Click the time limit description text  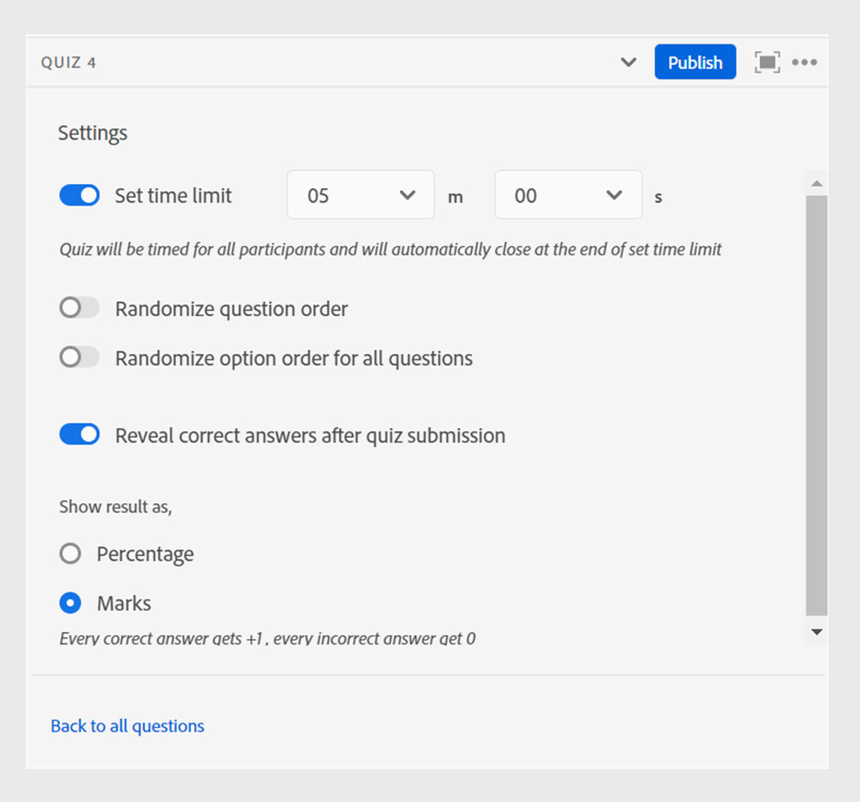pyautogui.click(x=390, y=249)
